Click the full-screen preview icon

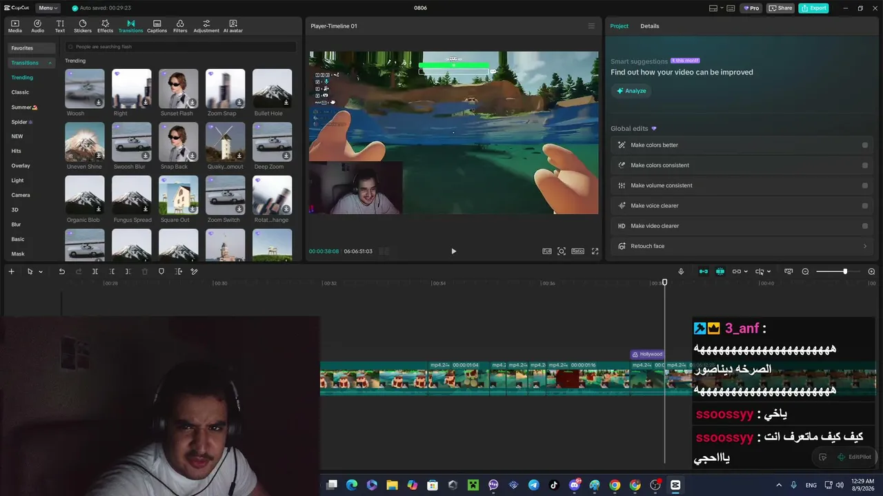tap(595, 251)
